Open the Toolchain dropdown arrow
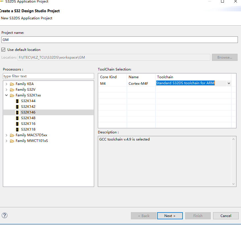241x225 pixels. [229, 83]
